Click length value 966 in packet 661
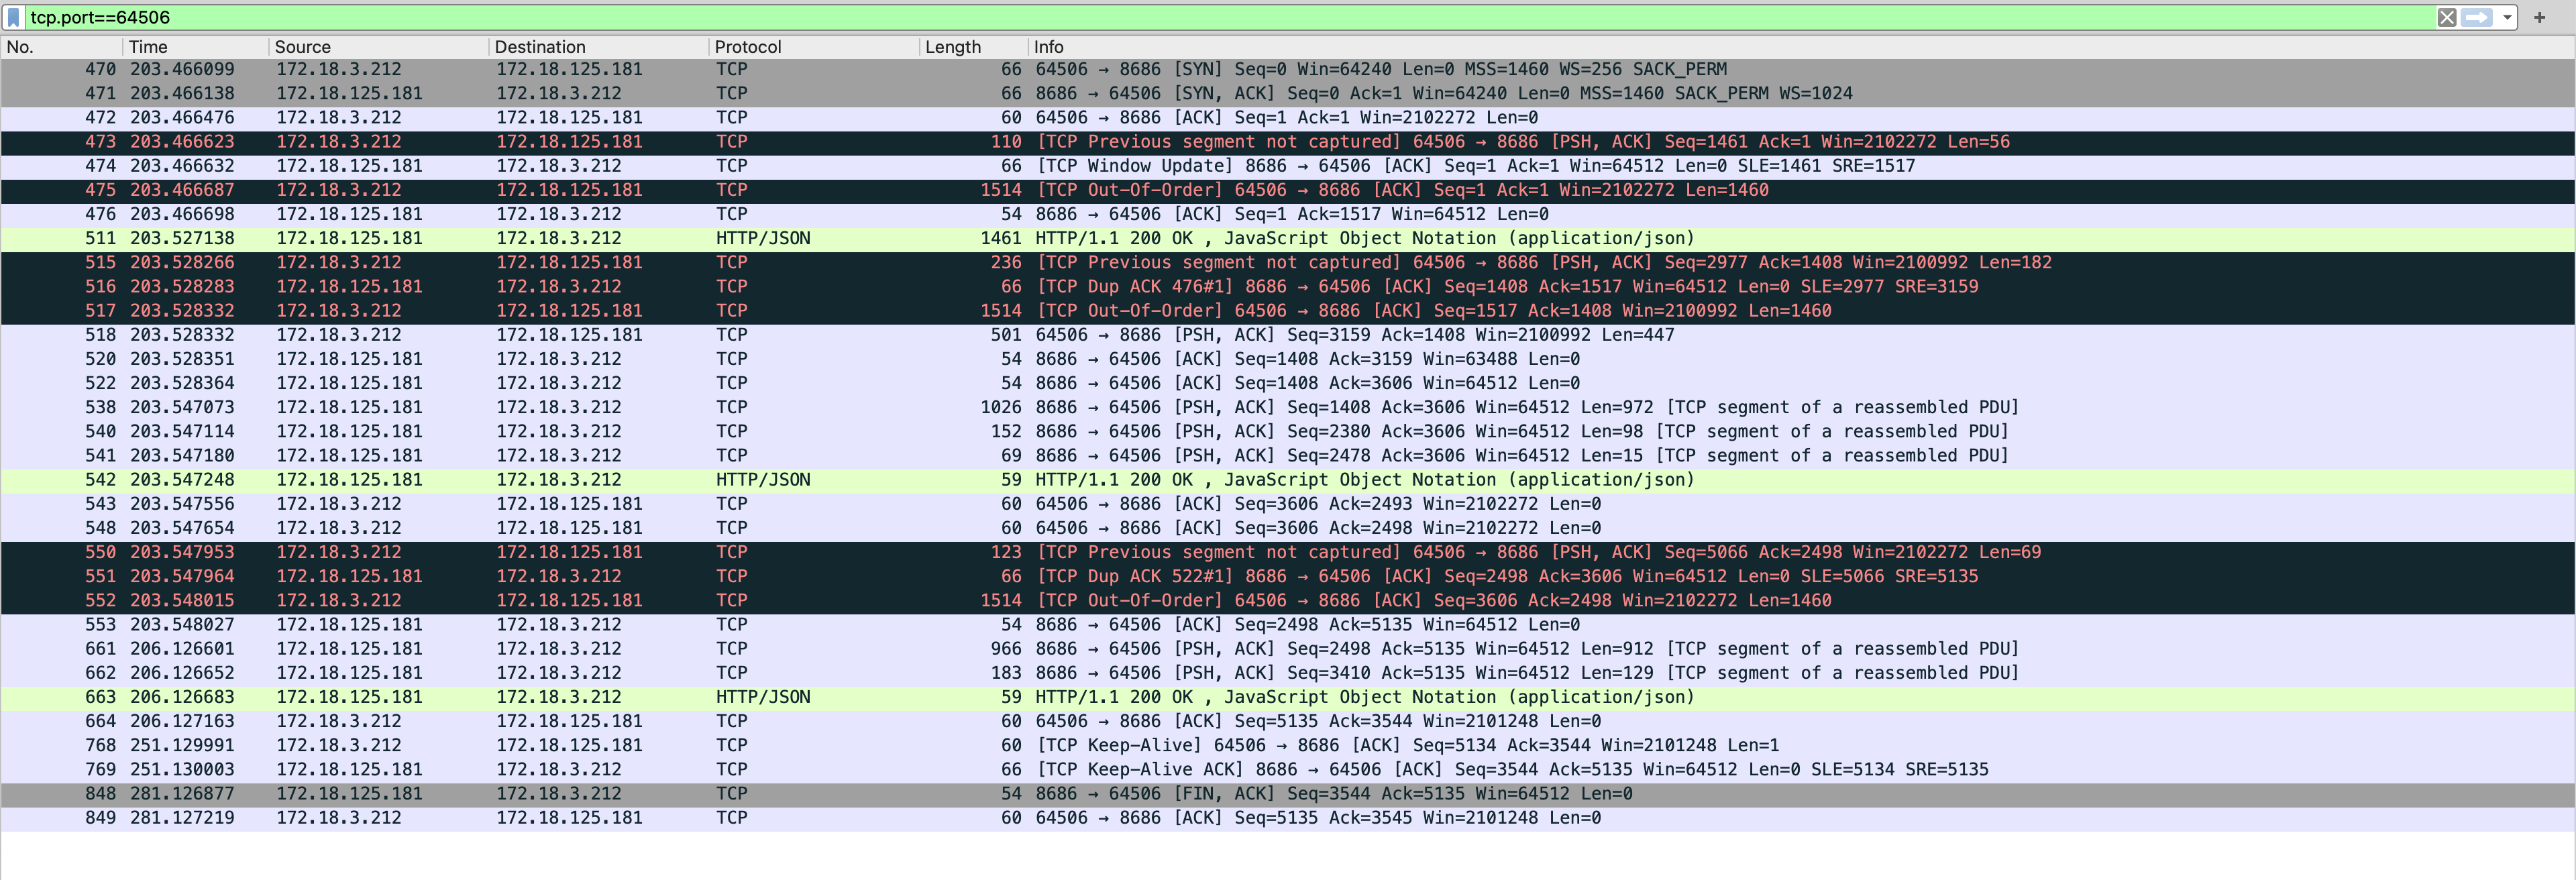2576x880 pixels. coord(1006,649)
